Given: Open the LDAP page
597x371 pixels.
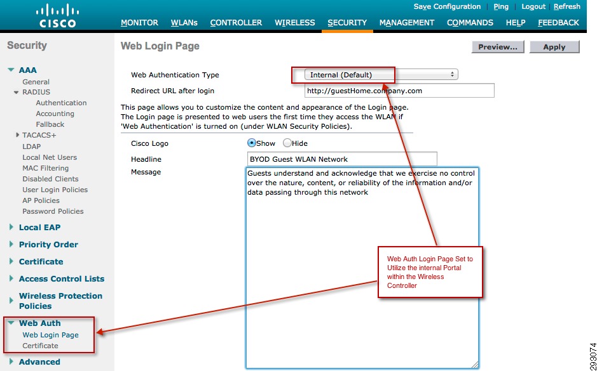Looking at the screenshot, I should 32,146.
